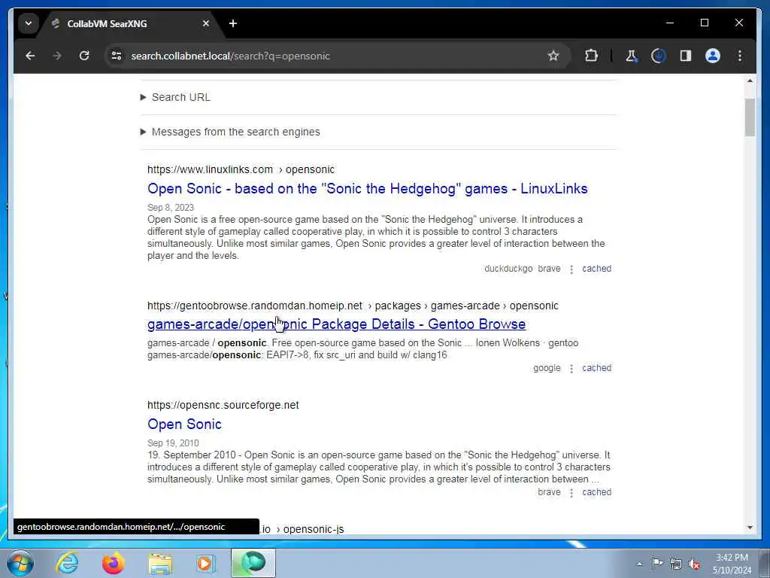
Task: Click the gentoobrowse.randomdan.homeip.net result URL
Action: pos(353,306)
